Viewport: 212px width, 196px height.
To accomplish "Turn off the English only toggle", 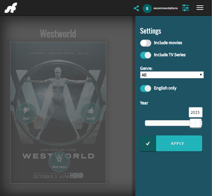I will 146,88.
